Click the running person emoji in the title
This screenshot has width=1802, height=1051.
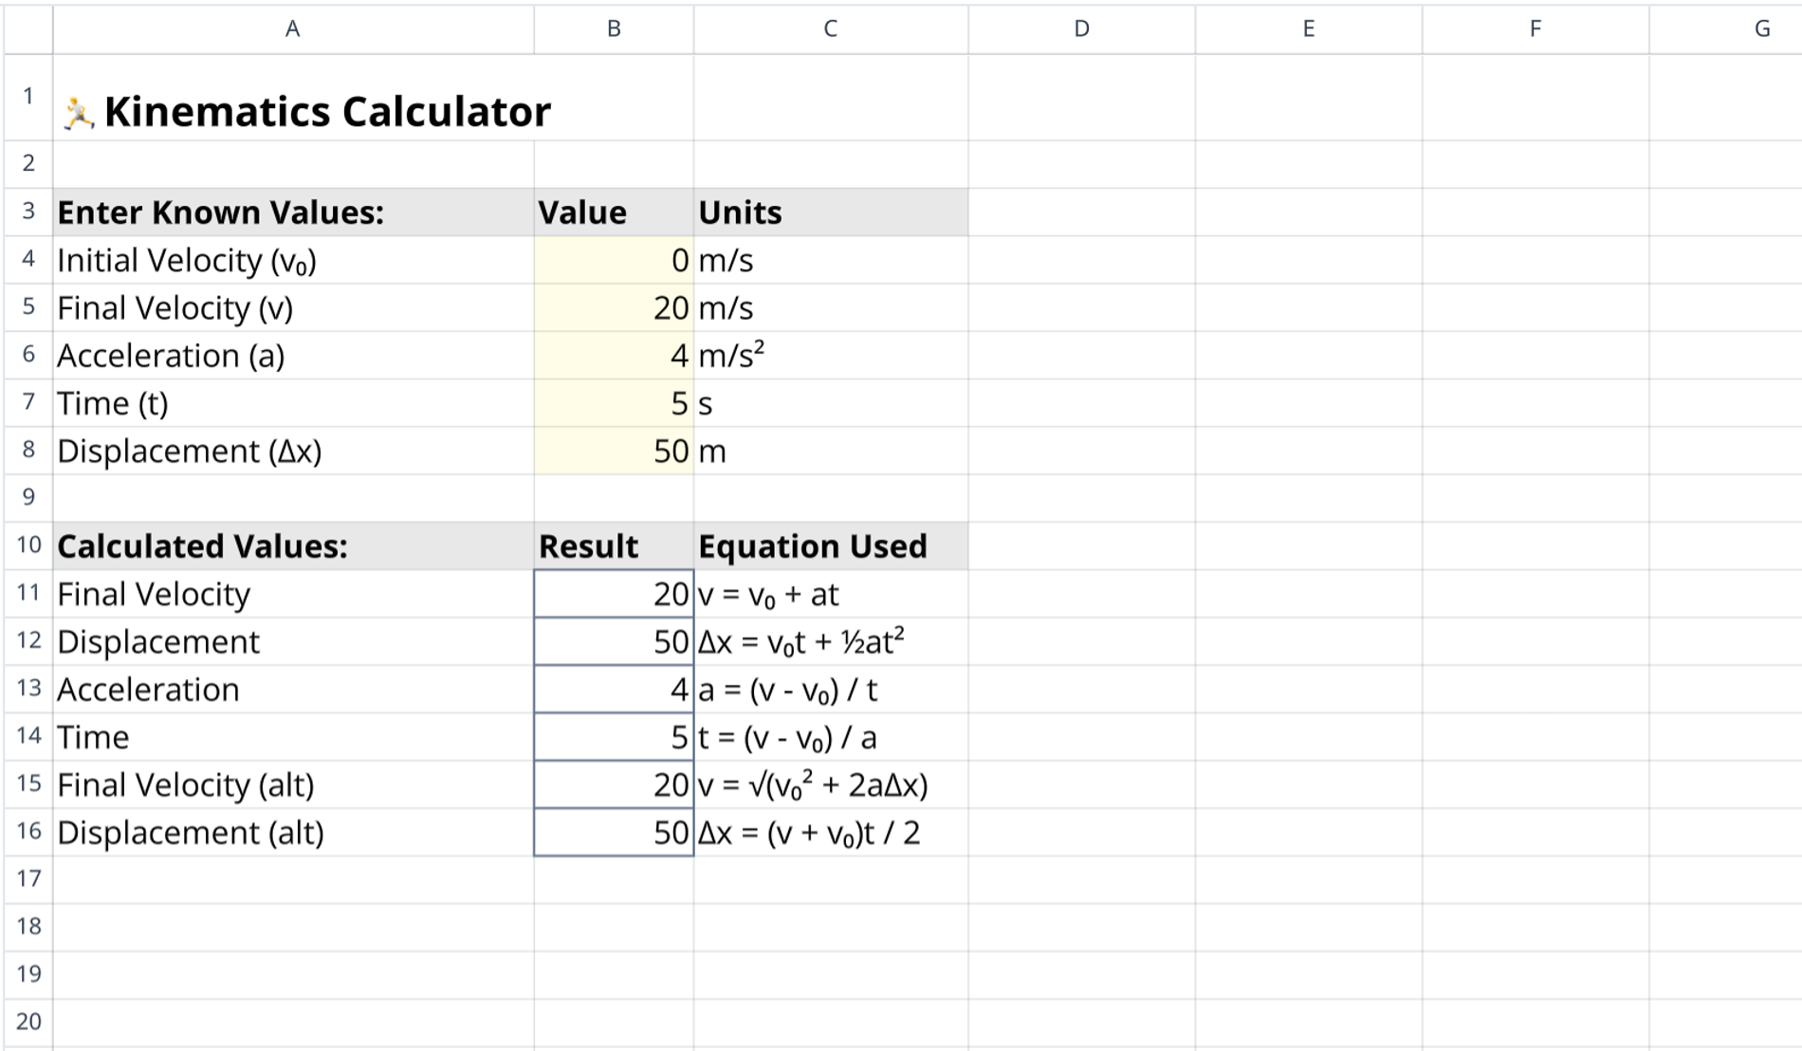(x=80, y=109)
